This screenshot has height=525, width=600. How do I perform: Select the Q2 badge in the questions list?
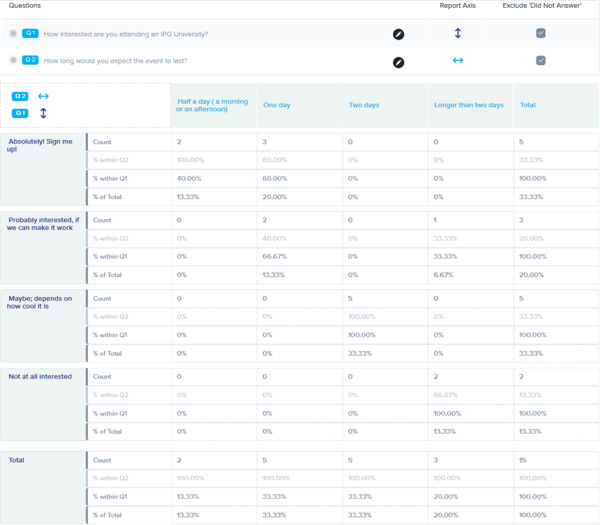tap(30, 61)
